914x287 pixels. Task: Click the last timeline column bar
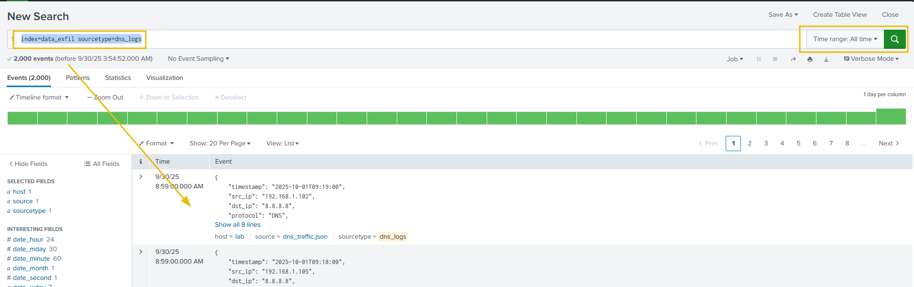pyautogui.click(x=891, y=117)
